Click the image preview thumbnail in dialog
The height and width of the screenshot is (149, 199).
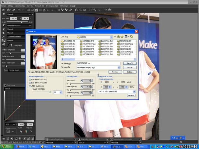click(44, 52)
